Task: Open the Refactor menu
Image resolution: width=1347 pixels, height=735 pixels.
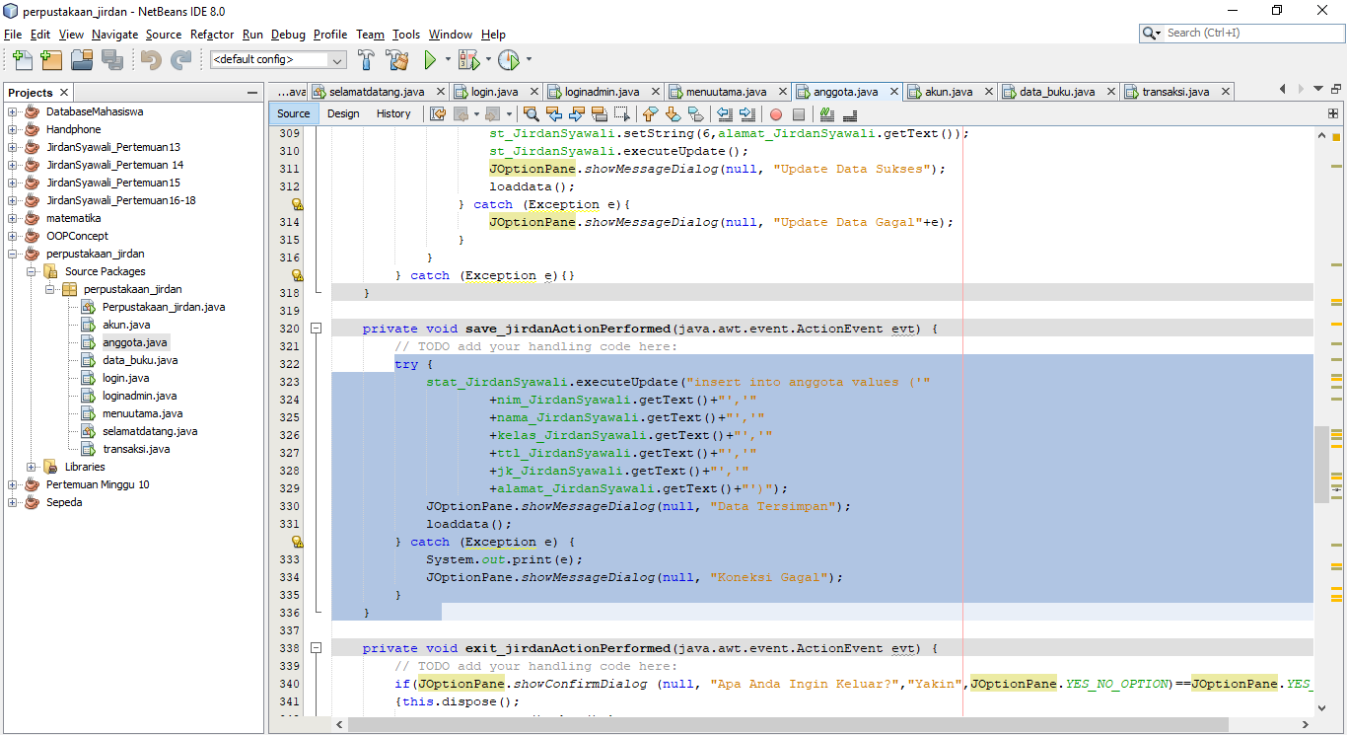Action: [x=211, y=35]
